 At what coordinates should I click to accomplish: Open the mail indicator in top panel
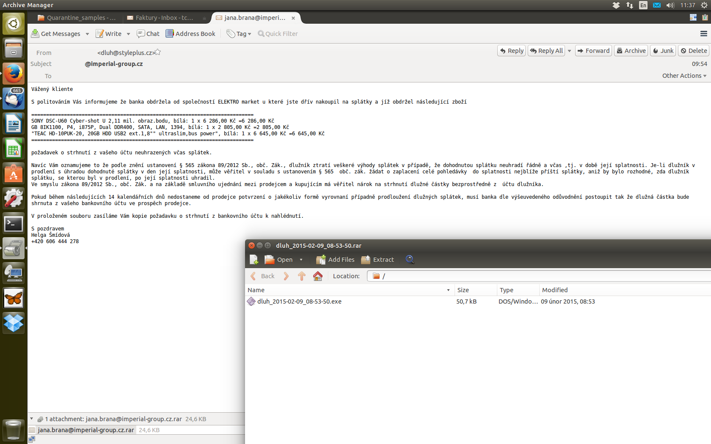tap(657, 5)
